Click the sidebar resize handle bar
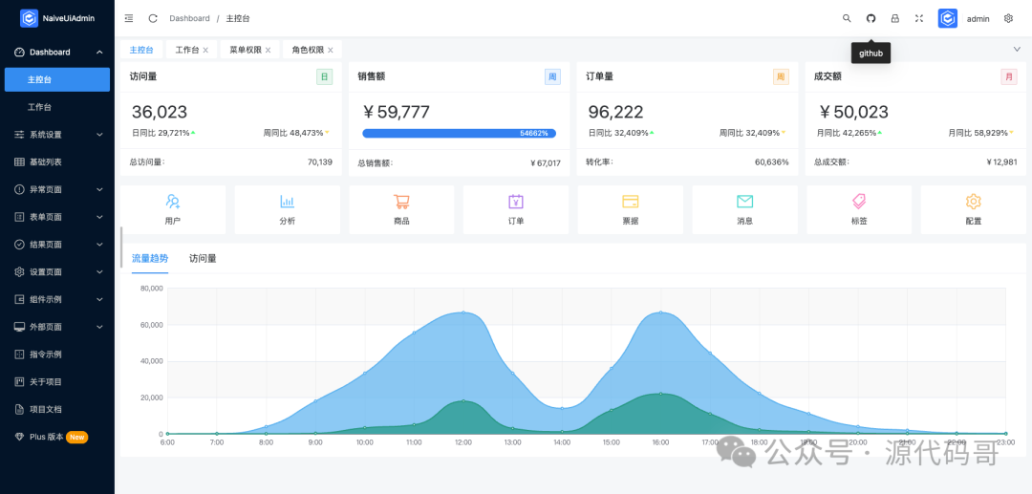1032x494 pixels. tap(121, 247)
